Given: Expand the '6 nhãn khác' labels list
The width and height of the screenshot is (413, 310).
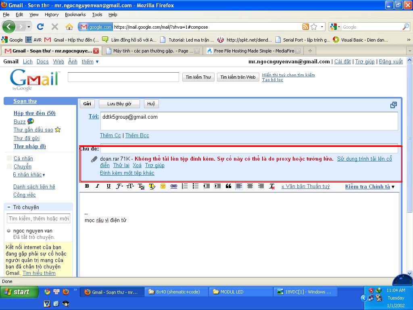Looking at the screenshot, I should pyautogui.click(x=29, y=174).
